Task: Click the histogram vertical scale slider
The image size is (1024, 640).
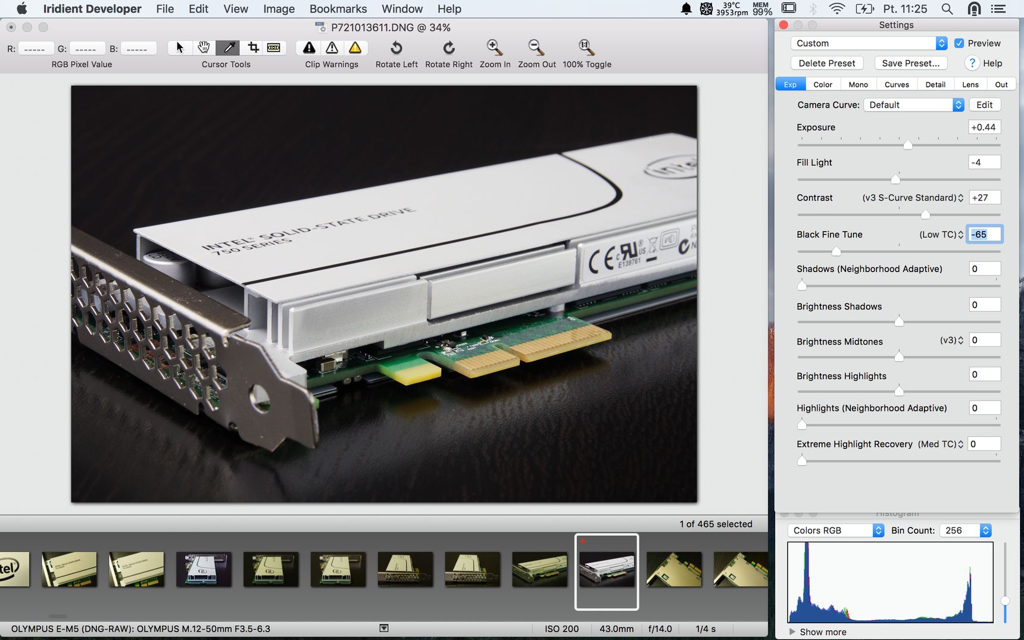Action: coord(1005,601)
